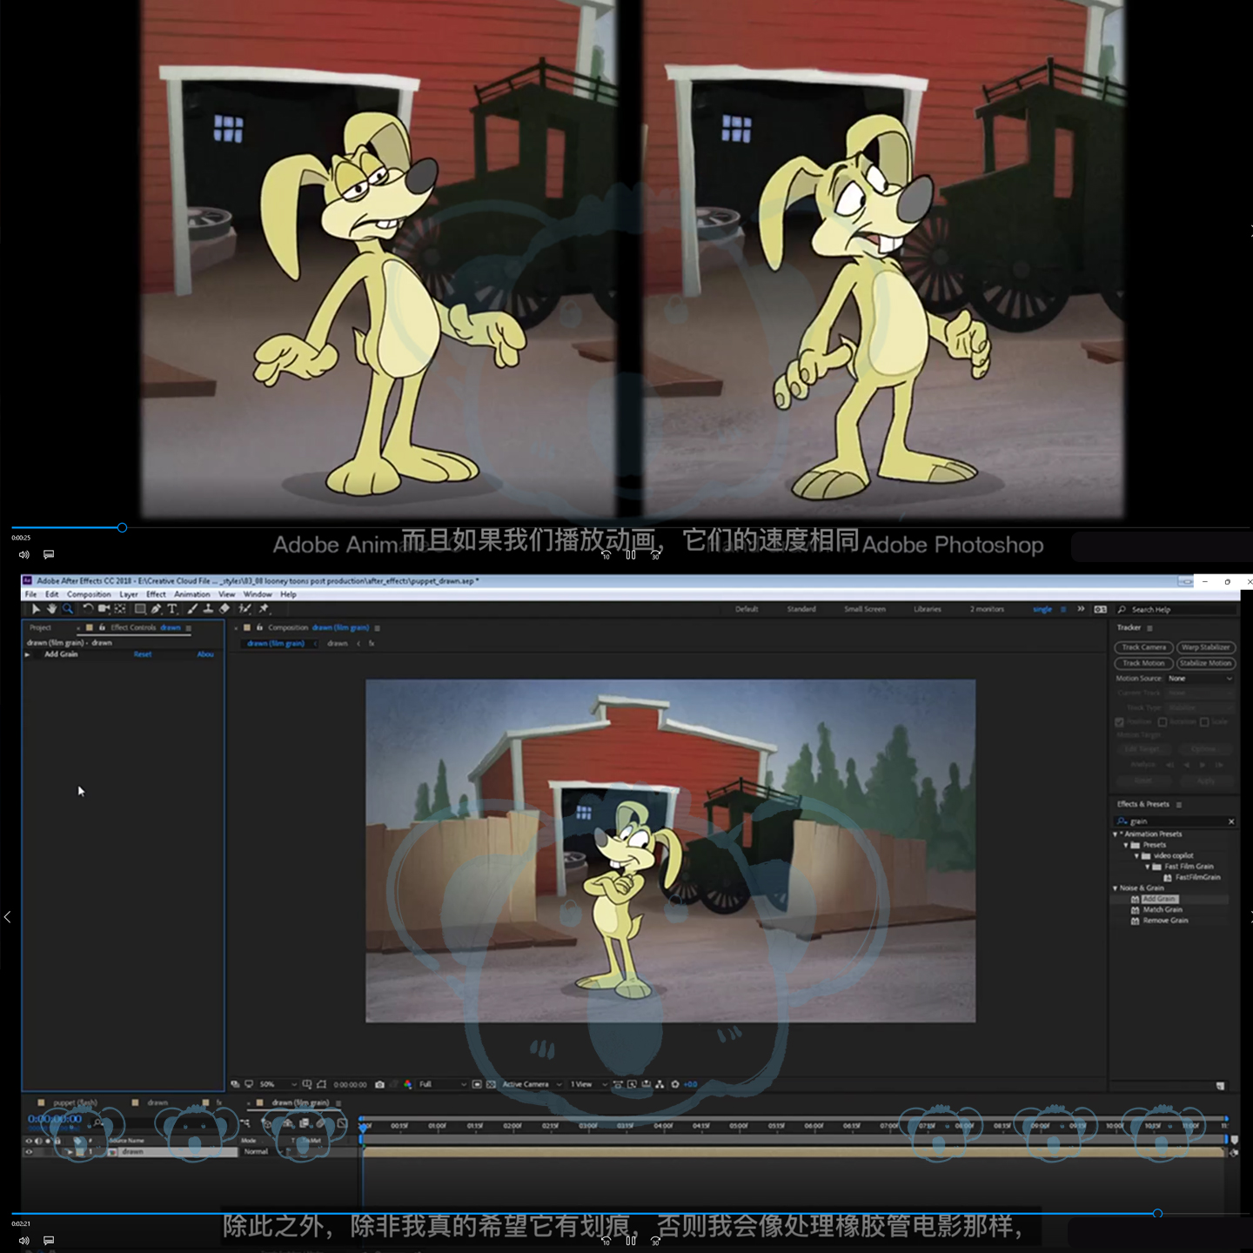
Task: Open the 50% magnification dropdown
Action: 278,1084
